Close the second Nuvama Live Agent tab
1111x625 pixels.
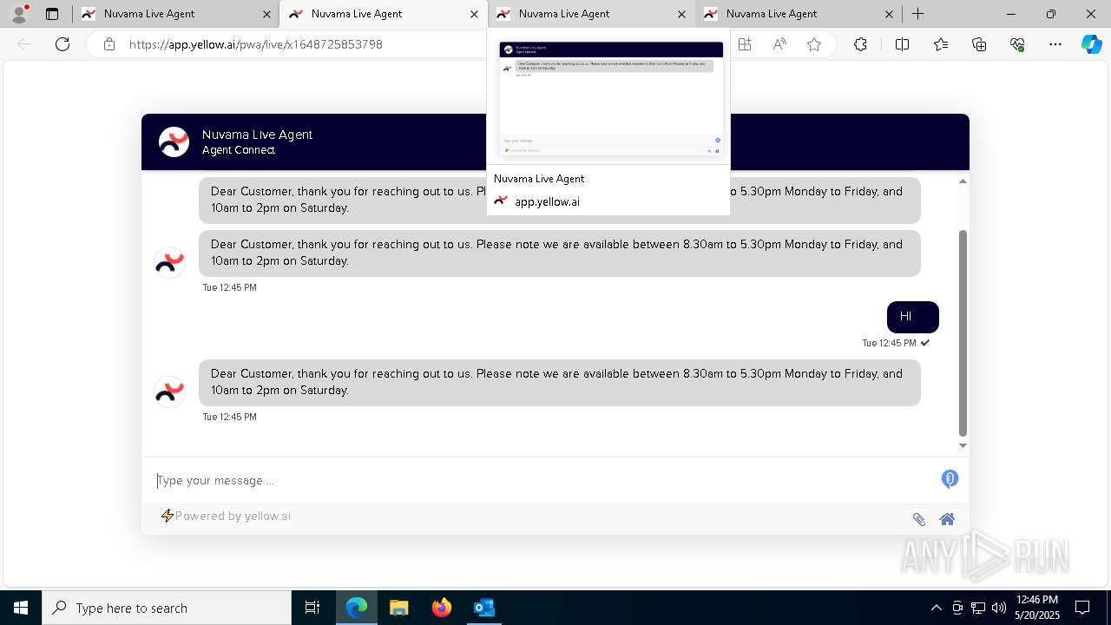pyautogui.click(x=474, y=14)
